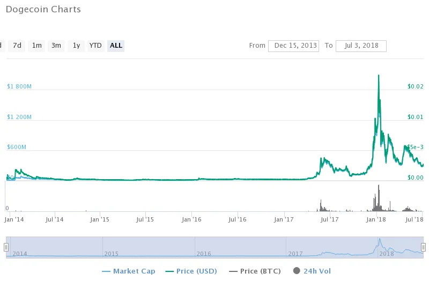Click the To date field Jul 3, 2018
The image size is (429, 295).
361,46
